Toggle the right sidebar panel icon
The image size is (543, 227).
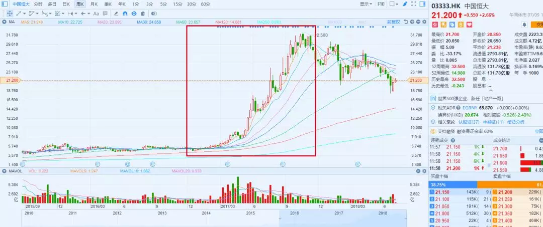tap(422, 4)
